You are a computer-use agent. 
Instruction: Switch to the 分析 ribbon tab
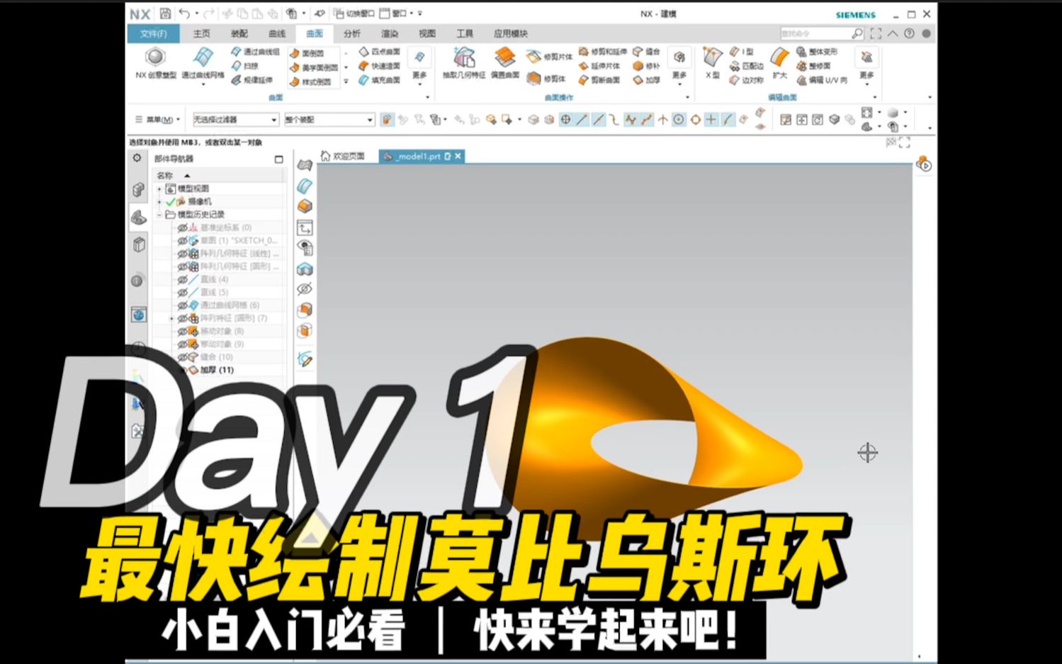point(352,33)
